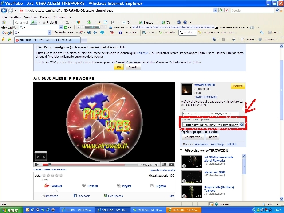This screenshot has width=284, height=213.
Task: Click the Refresh page icon in address bar
Action: click(x=221, y=10)
